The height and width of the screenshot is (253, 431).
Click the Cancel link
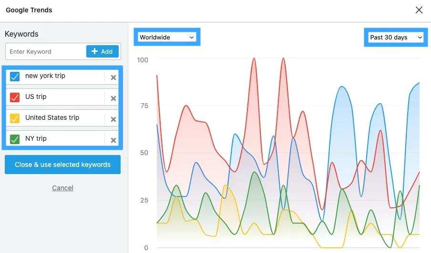click(62, 188)
